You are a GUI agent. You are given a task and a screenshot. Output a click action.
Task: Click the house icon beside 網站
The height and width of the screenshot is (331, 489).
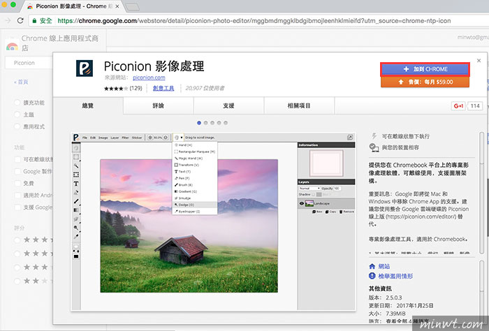372,266
